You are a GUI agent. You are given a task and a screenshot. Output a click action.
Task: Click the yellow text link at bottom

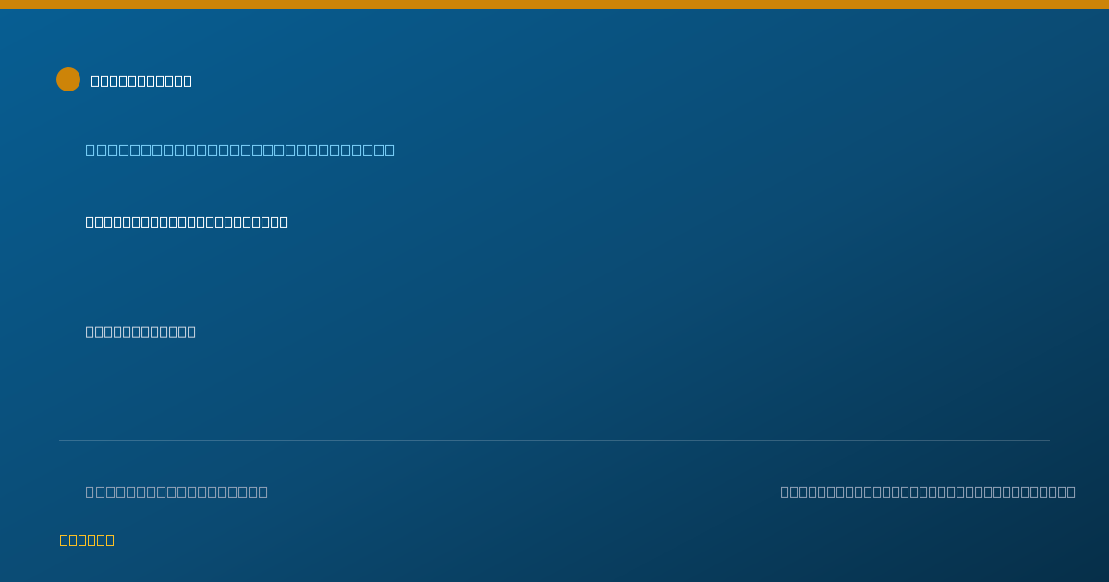tap(87, 540)
